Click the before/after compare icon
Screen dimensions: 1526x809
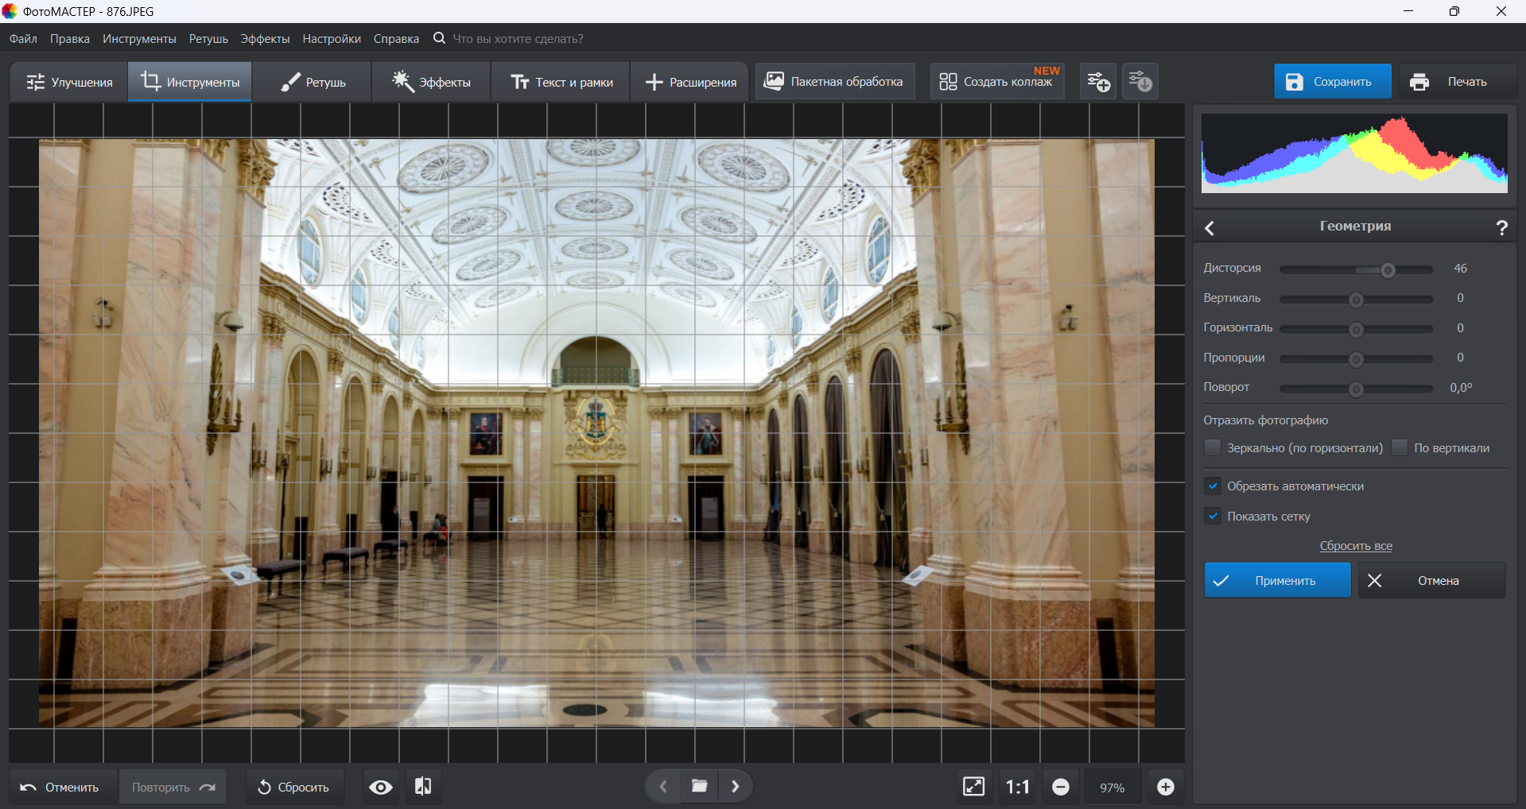tap(423, 787)
